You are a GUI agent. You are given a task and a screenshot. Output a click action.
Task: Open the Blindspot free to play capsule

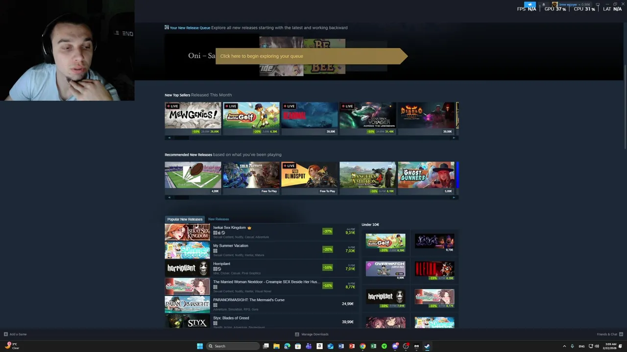[309, 178]
